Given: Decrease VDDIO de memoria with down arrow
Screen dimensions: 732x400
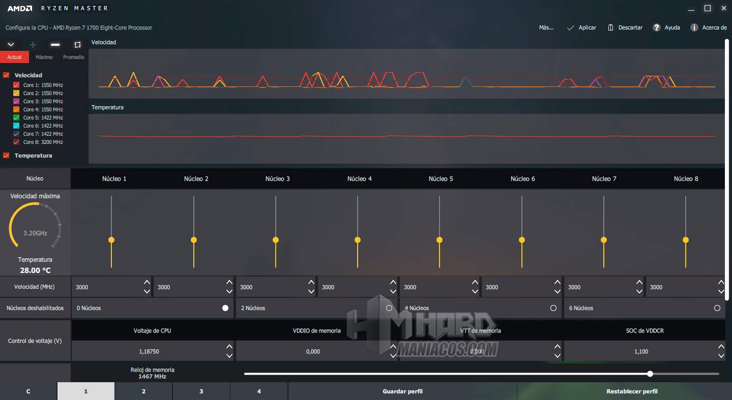Looking at the screenshot, I should pos(393,356).
